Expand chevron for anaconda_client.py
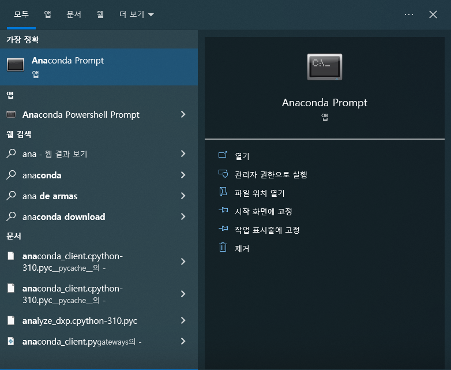The width and height of the screenshot is (451, 370). click(x=183, y=342)
